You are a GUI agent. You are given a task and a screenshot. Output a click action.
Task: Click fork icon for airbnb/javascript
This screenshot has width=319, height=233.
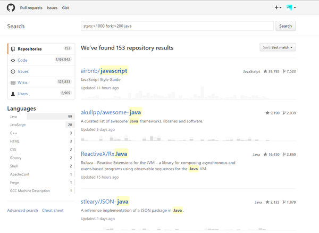point(284,71)
